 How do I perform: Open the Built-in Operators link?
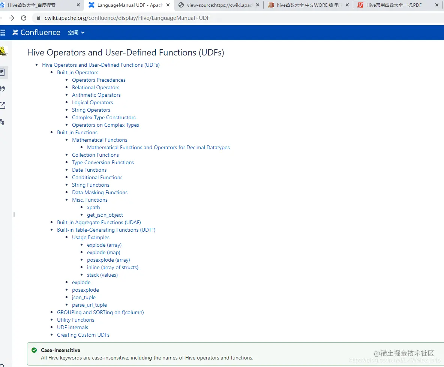click(78, 72)
